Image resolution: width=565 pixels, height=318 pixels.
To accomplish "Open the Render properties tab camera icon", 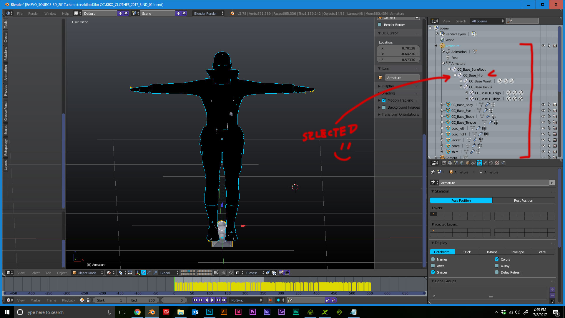I will [444, 163].
